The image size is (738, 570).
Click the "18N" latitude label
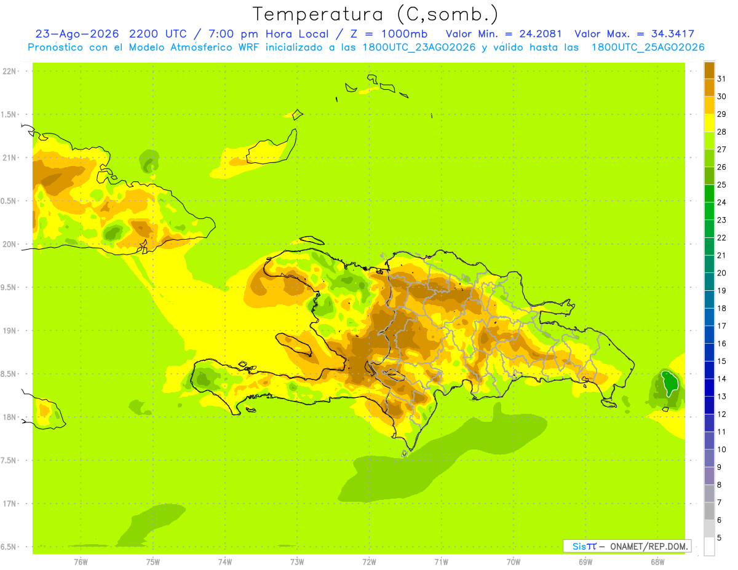(x=10, y=418)
